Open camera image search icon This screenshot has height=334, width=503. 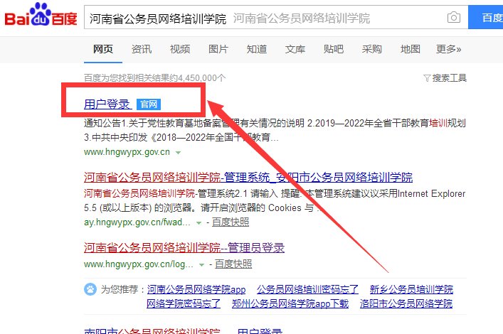[454, 17]
